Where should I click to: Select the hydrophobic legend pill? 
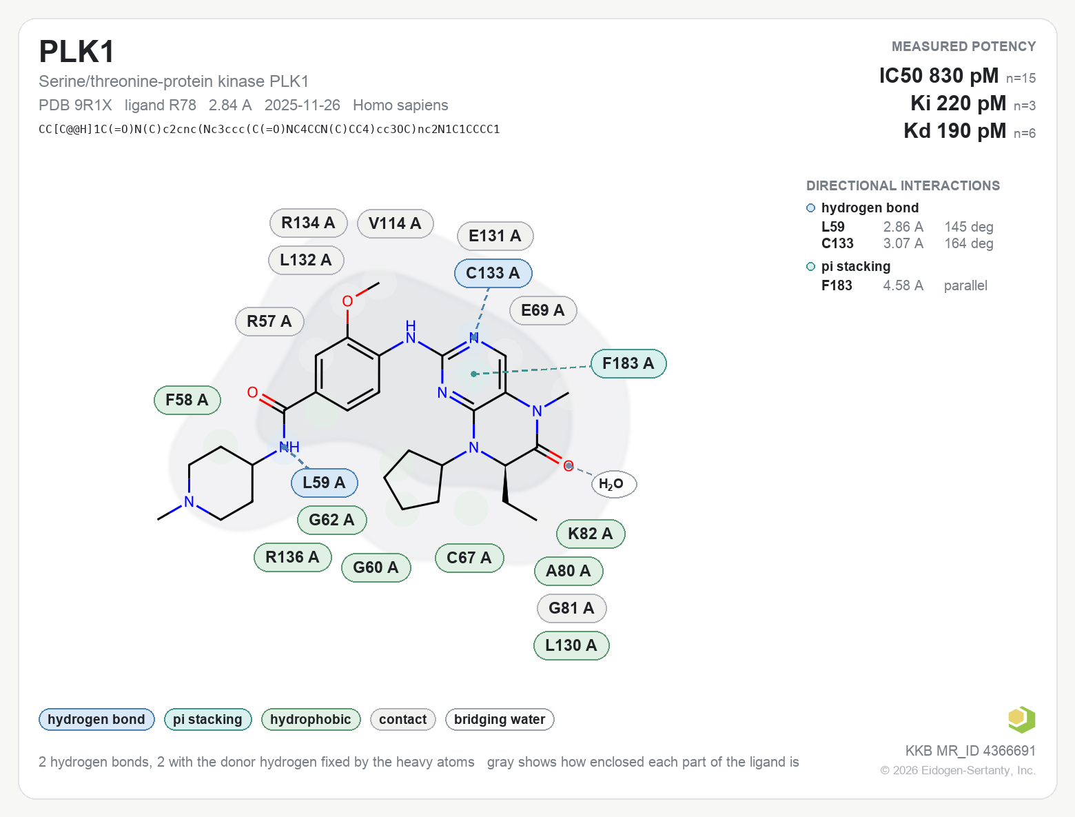tap(311, 719)
